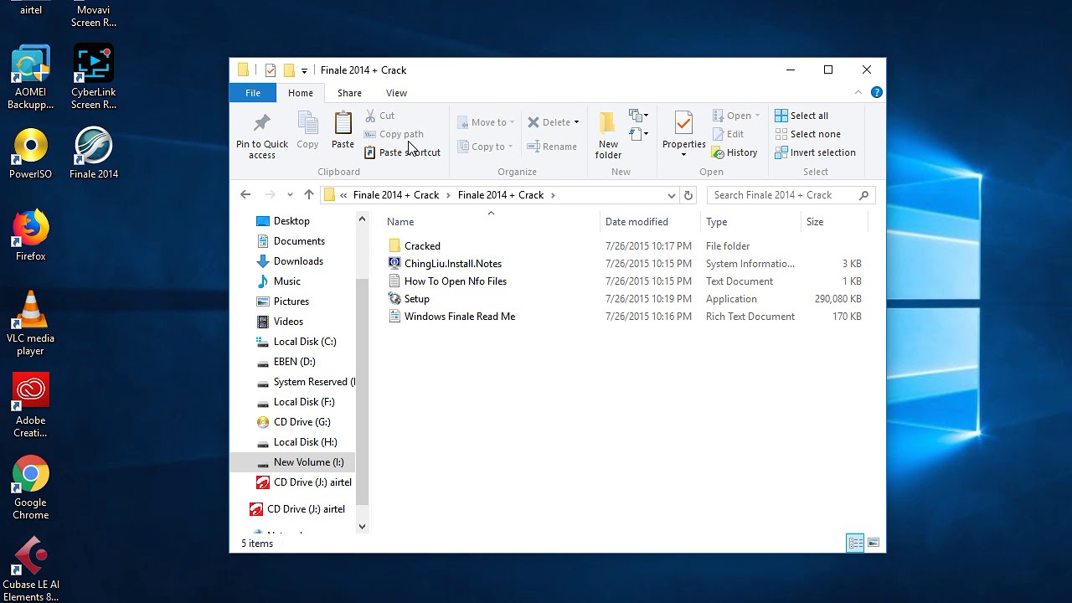
Task: Switch to Large icons view in status bar
Action: (874, 544)
